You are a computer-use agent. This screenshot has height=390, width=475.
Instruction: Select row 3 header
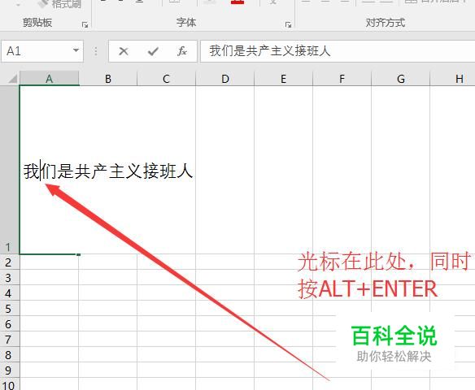(10, 277)
